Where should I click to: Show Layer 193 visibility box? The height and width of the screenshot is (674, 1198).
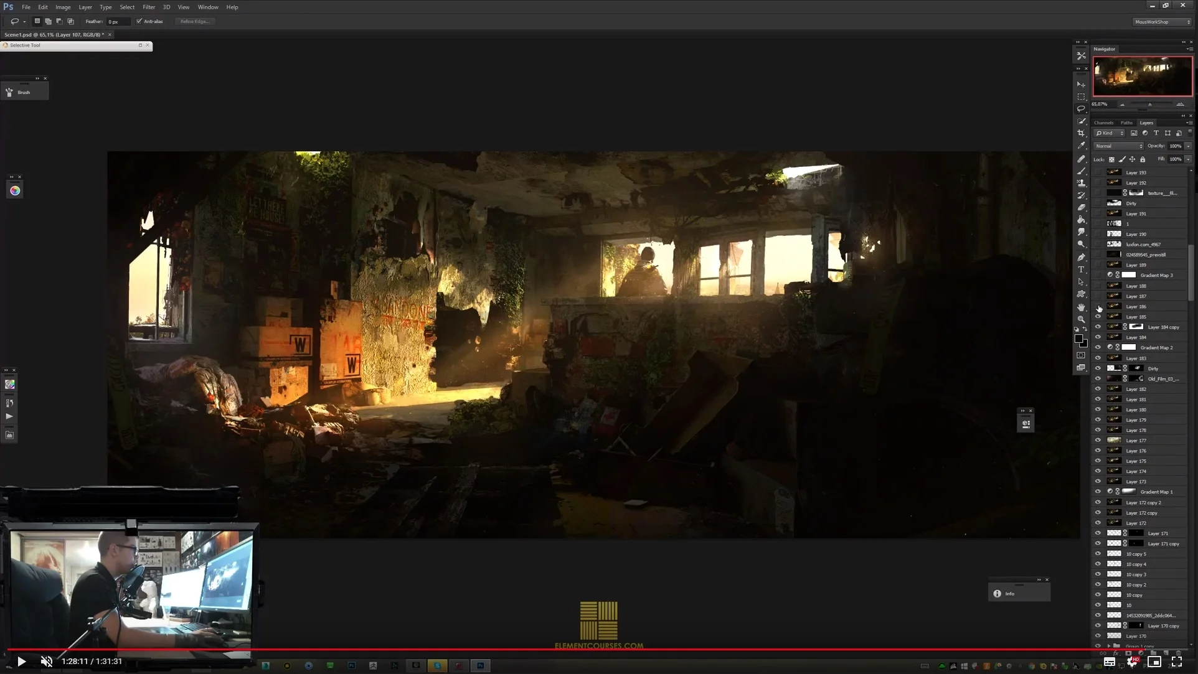coord(1098,172)
